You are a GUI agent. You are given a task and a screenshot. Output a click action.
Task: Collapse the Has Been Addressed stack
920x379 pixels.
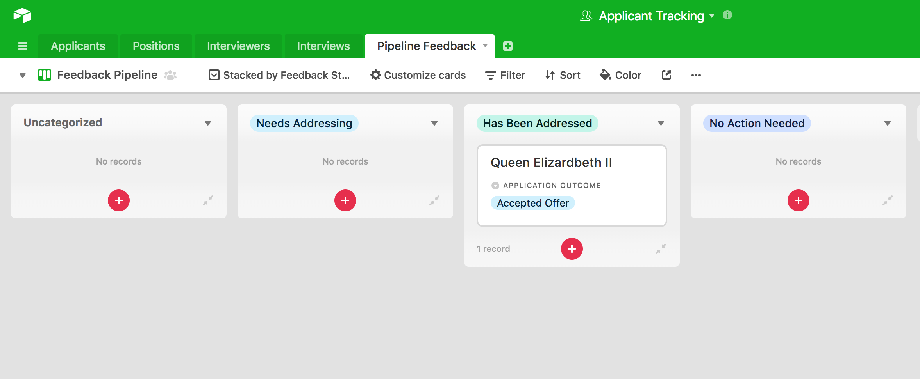pyautogui.click(x=661, y=249)
